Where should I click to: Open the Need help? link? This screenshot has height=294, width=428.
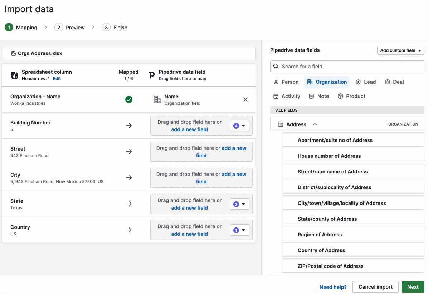click(x=333, y=287)
